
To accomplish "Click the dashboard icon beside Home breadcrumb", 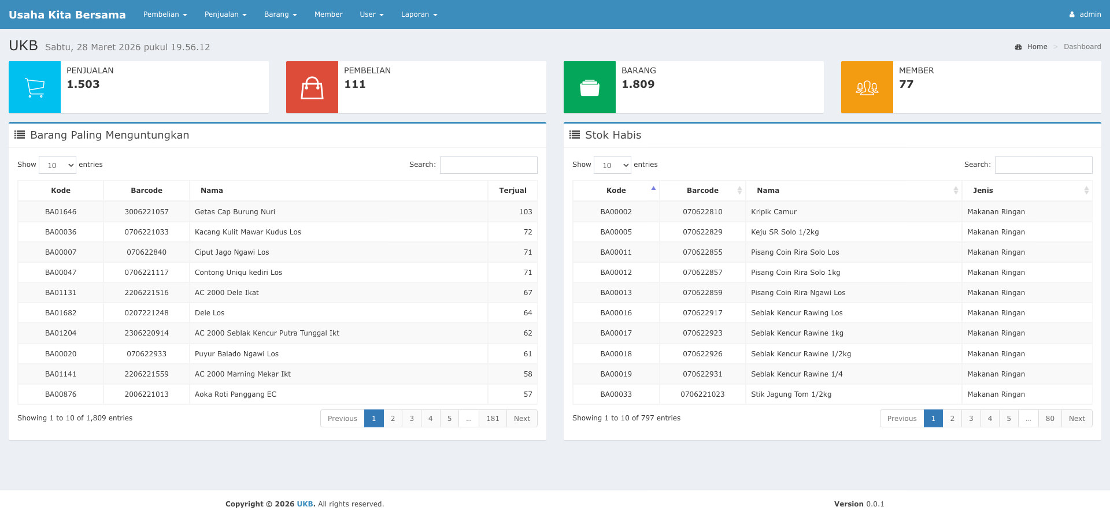I will point(1018,47).
